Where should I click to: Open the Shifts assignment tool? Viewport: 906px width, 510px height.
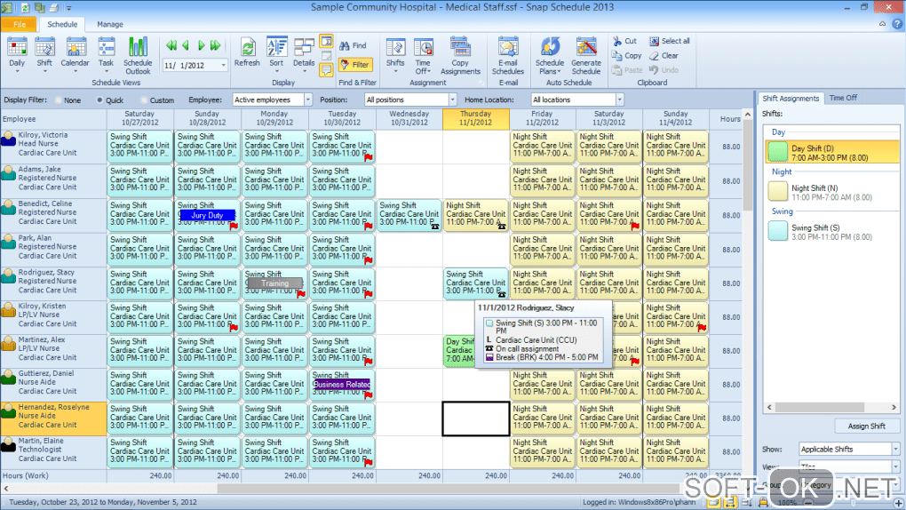click(395, 54)
